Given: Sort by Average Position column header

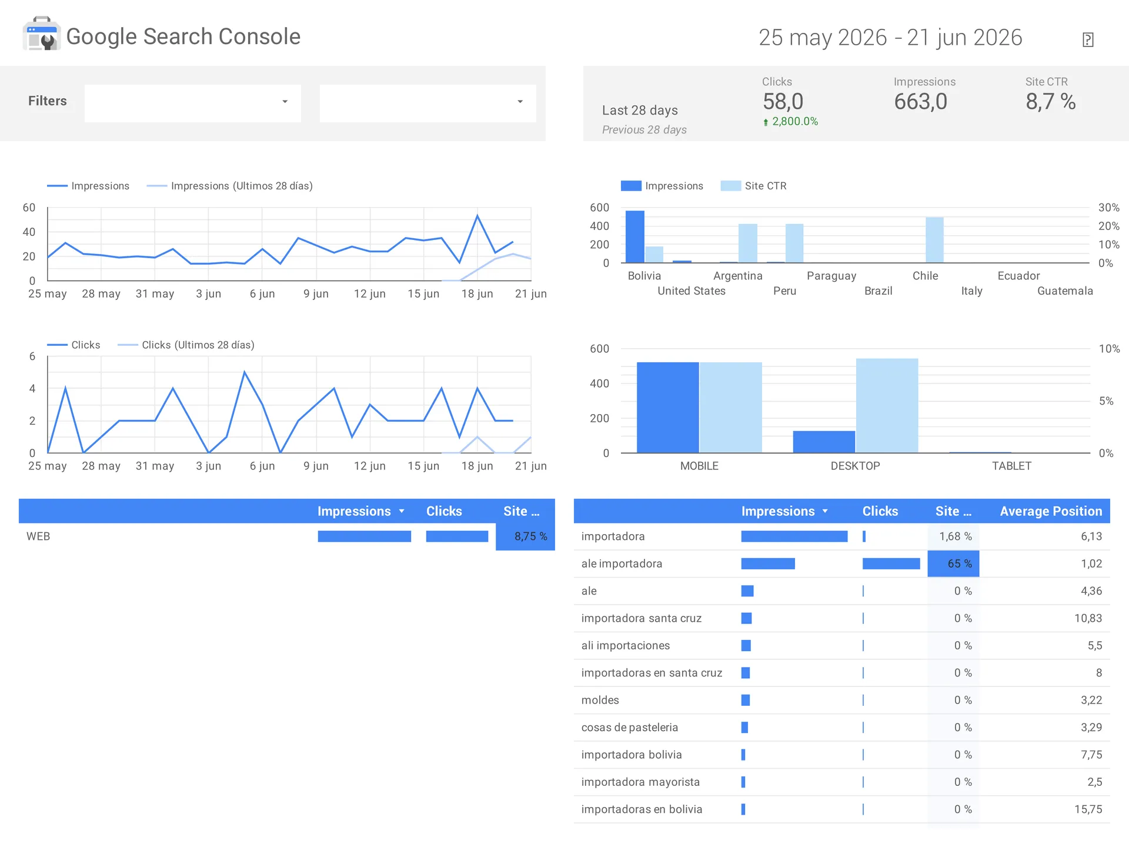Looking at the screenshot, I should click(x=1051, y=511).
